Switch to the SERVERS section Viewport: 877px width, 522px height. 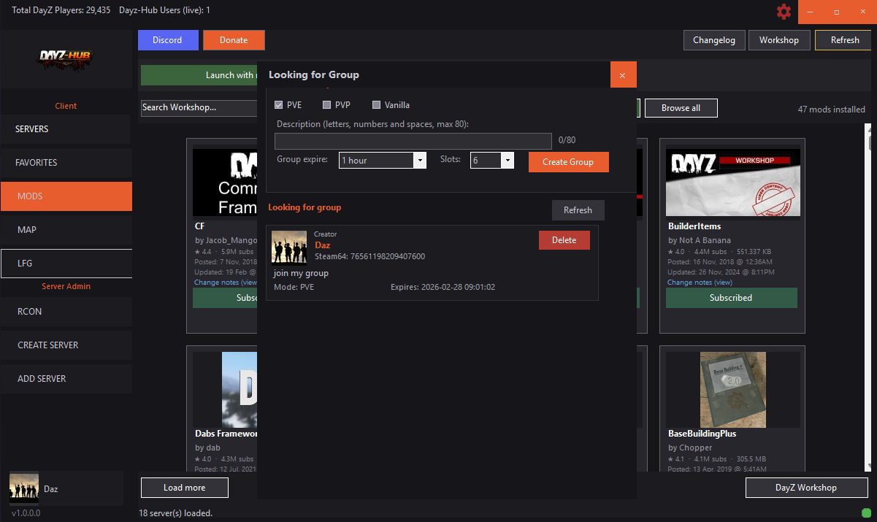click(x=66, y=129)
